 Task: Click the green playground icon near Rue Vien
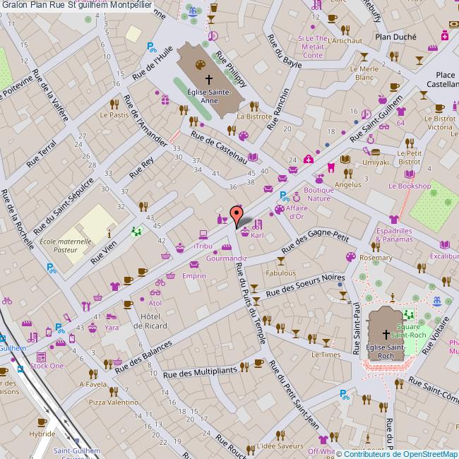coord(137,231)
